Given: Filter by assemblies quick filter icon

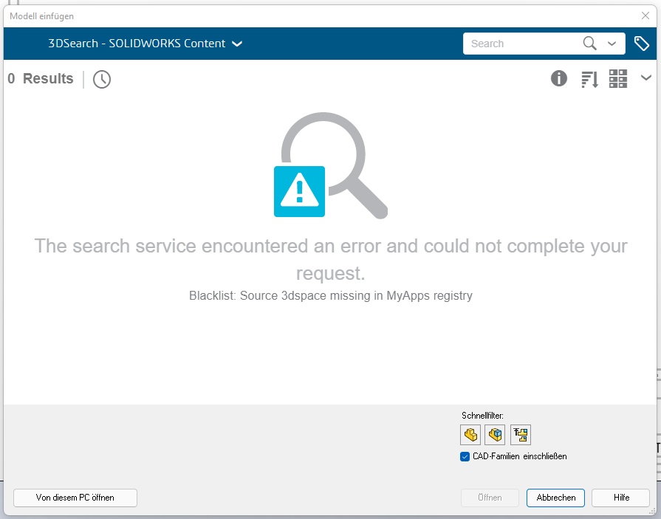Looking at the screenshot, I should [x=495, y=435].
